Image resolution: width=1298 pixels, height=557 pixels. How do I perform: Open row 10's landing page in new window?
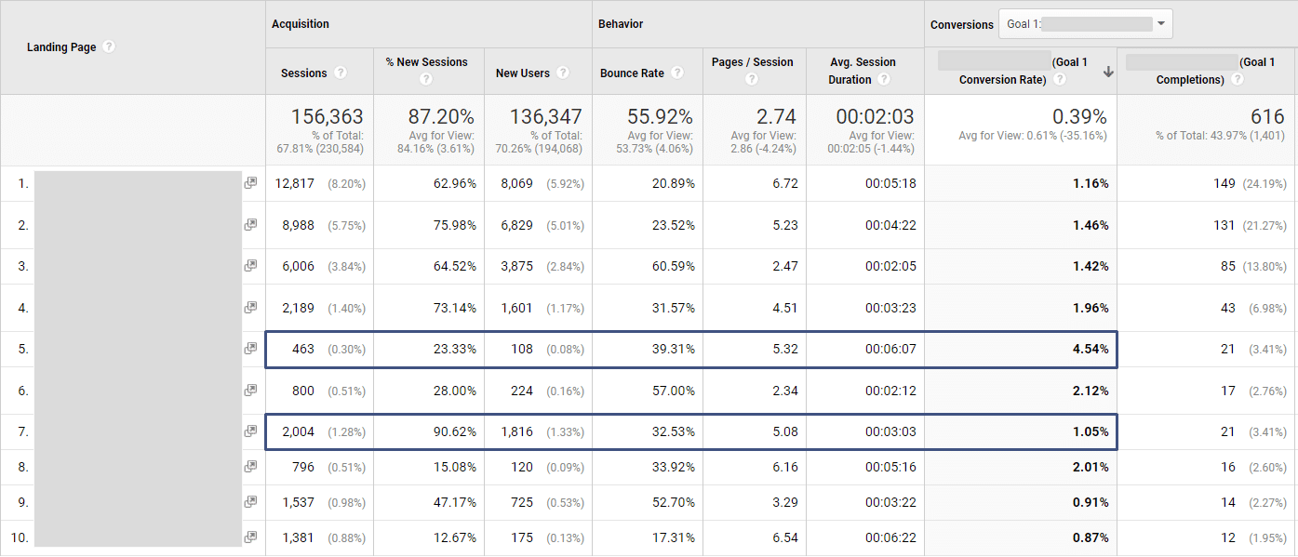click(250, 537)
